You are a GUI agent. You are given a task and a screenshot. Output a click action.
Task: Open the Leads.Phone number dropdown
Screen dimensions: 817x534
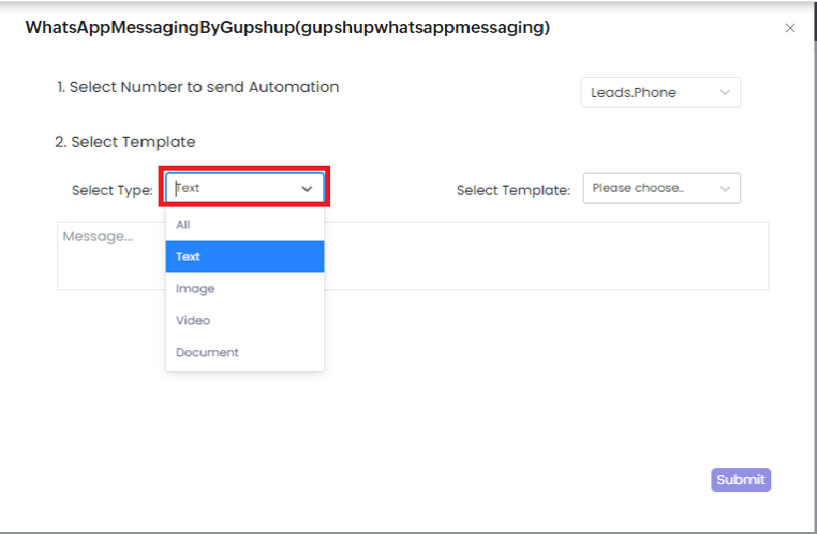660,92
